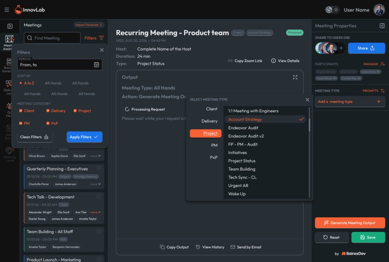
Task: Open the calendar picker in Period field
Action: click(x=96, y=64)
